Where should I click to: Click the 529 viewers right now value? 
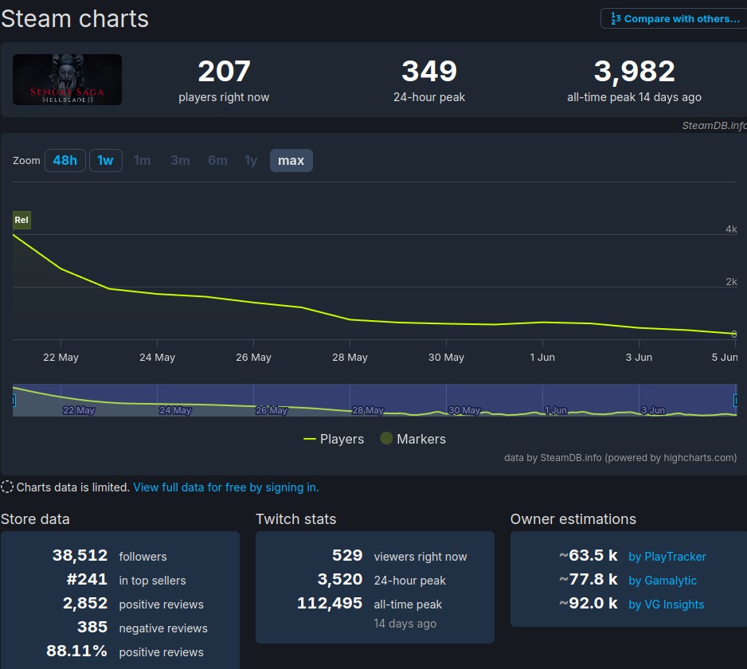[x=347, y=556]
